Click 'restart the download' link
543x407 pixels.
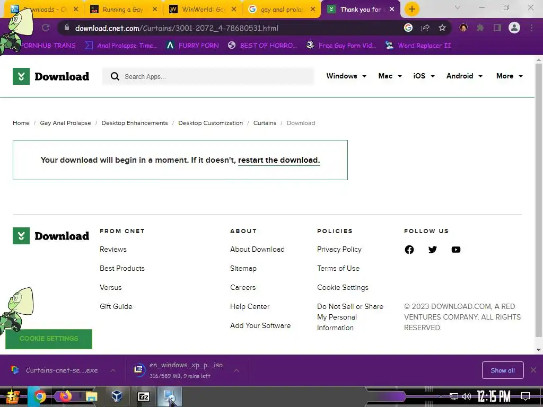(x=279, y=160)
